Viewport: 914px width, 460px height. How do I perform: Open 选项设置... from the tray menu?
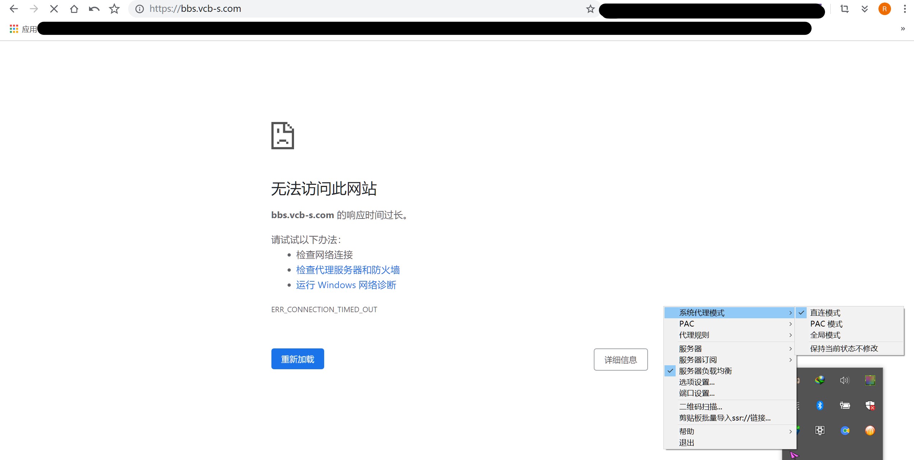pyautogui.click(x=729, y=382)
